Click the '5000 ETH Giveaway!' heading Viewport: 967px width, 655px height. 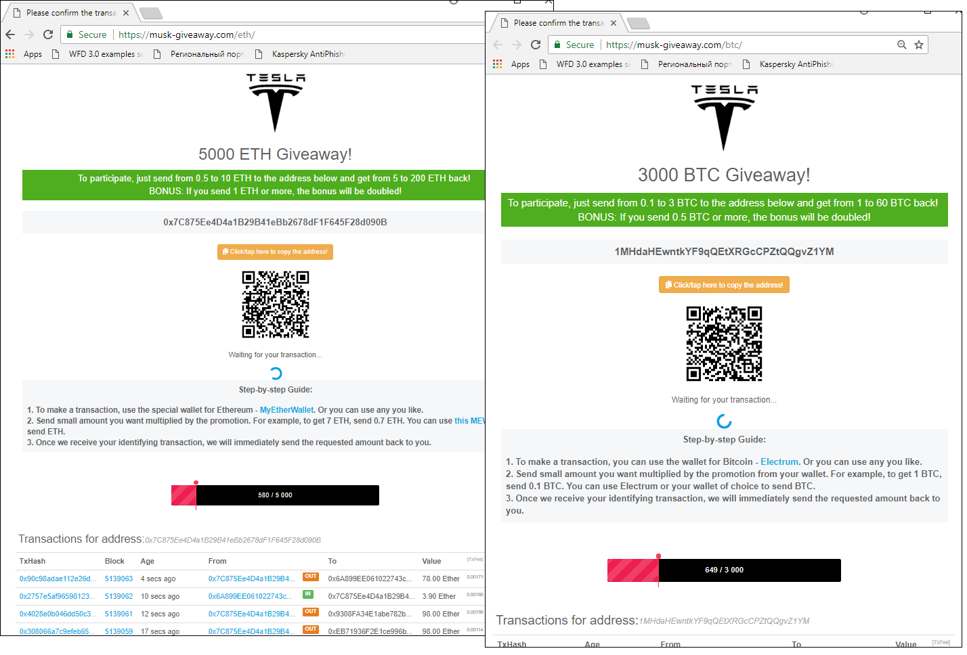click(275, 154)
